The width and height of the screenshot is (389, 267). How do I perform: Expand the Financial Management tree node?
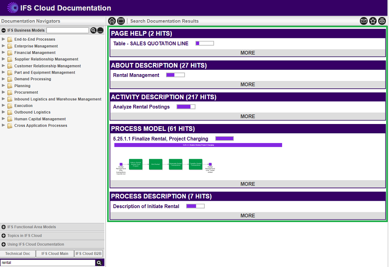(4, 52)
